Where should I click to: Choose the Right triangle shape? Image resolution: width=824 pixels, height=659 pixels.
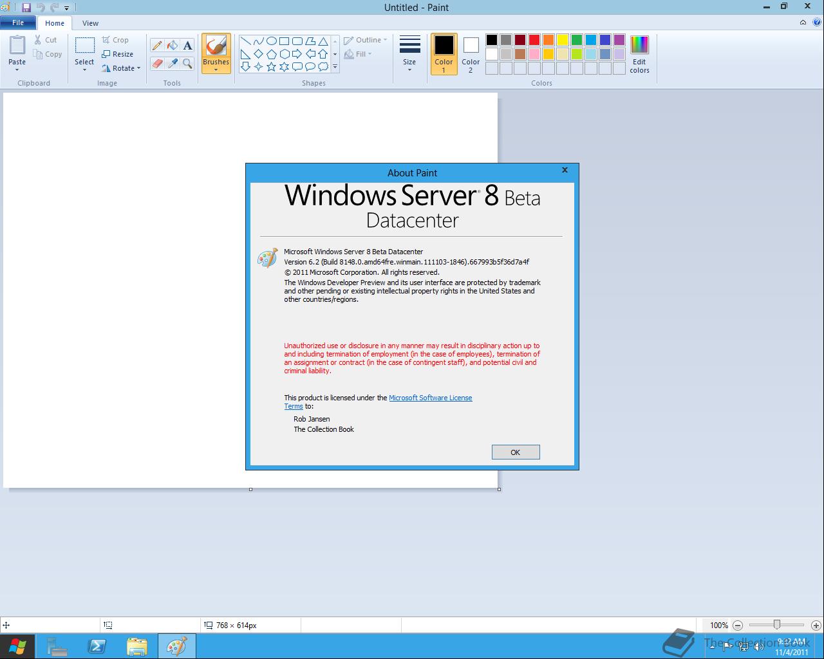[246, 54]
